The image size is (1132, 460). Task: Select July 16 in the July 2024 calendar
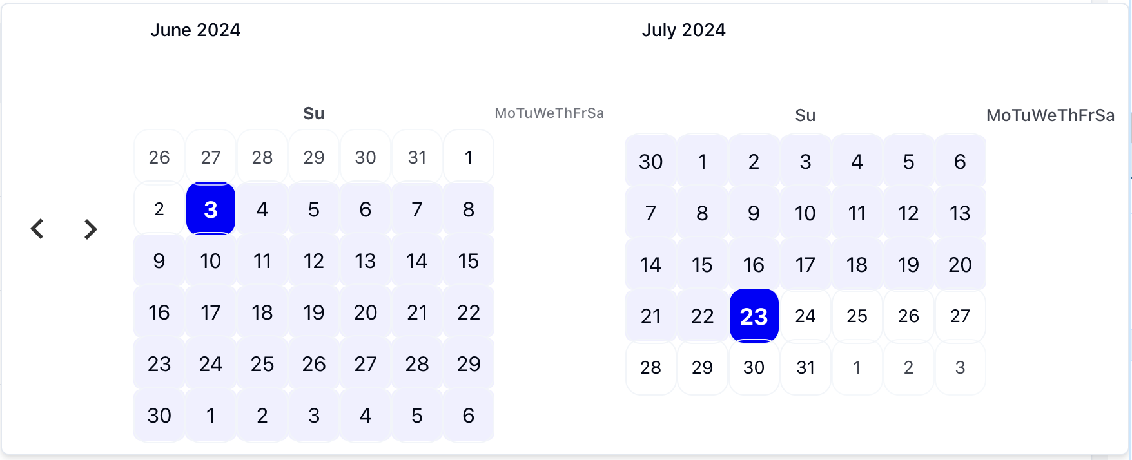pos(754,264)
